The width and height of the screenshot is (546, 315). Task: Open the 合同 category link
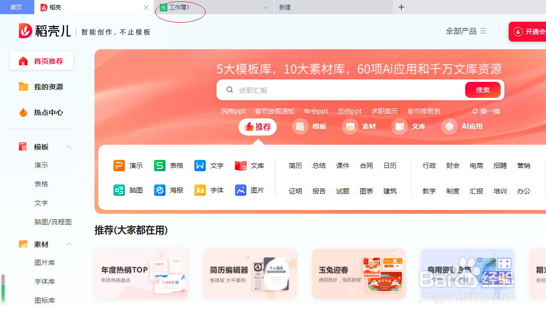[366, 166]
